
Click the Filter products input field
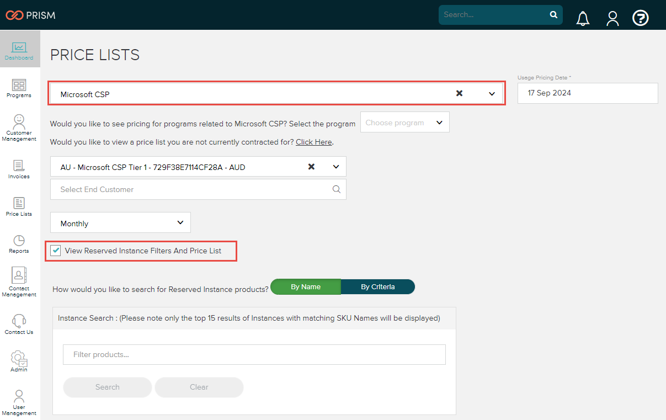click(x=254, y=354)
